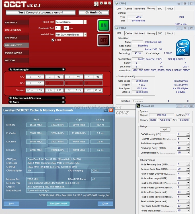Open the Read to Precharge (tRTP) dropdown
Screen dimensions: 195x214
click(x=188, y=183)
